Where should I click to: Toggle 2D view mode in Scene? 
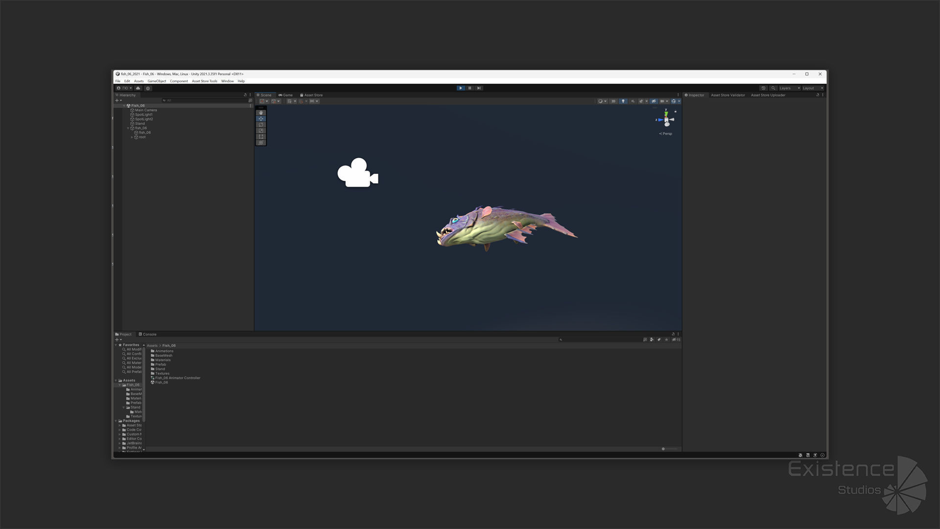pyautogui.click(x=613, y=101)
